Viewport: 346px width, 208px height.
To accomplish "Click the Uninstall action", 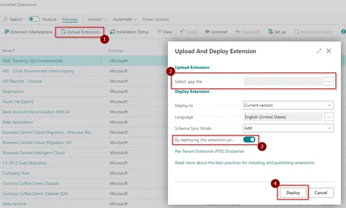I will (x=216, y=32).
